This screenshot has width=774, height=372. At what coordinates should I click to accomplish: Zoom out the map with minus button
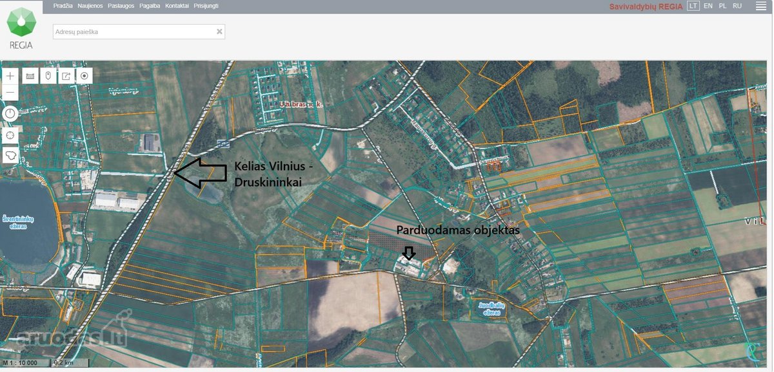[x=10, y=93]
